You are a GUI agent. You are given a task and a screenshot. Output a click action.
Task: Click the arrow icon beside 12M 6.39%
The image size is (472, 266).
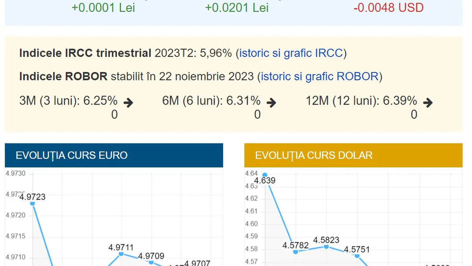tap(428, 103)
